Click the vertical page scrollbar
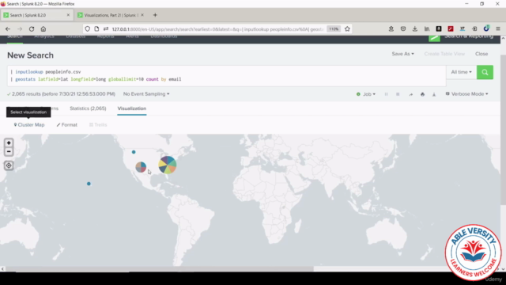This screenshot has width=506, height=285. (503, 129)
